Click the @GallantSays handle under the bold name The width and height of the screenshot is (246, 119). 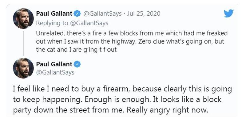coord(55,73)
